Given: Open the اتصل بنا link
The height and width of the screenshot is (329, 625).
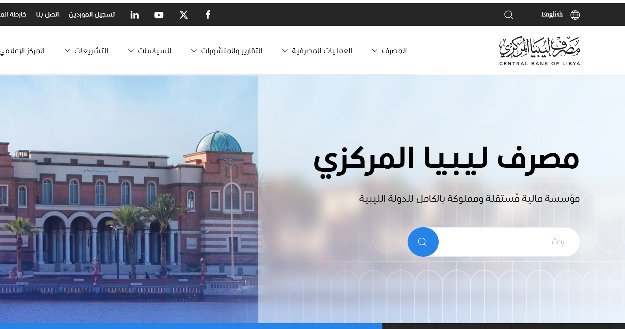Looking at the screenshot, I should click(47, 15).
